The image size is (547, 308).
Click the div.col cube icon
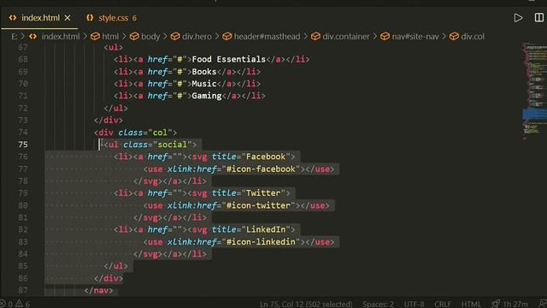tap(454, 36)
